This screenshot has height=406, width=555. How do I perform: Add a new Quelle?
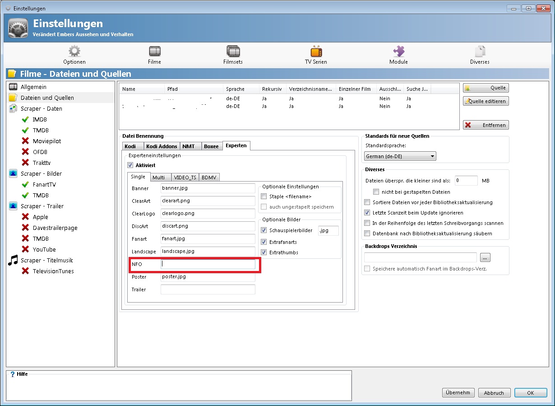(486, 88)
